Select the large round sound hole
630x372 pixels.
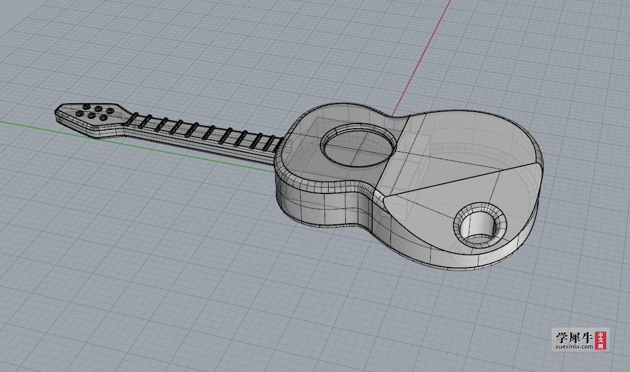(x=358, y=145)
